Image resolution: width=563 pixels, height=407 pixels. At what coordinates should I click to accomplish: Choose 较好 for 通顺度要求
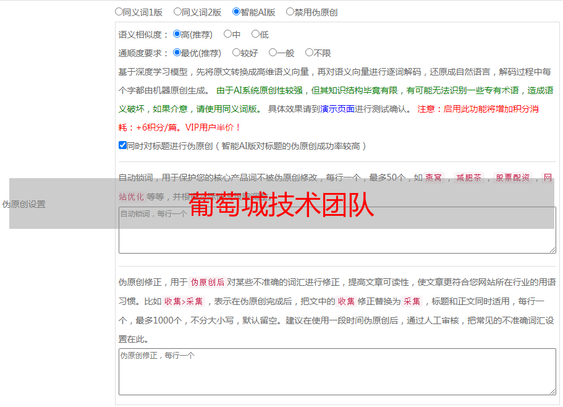(237, 53)
